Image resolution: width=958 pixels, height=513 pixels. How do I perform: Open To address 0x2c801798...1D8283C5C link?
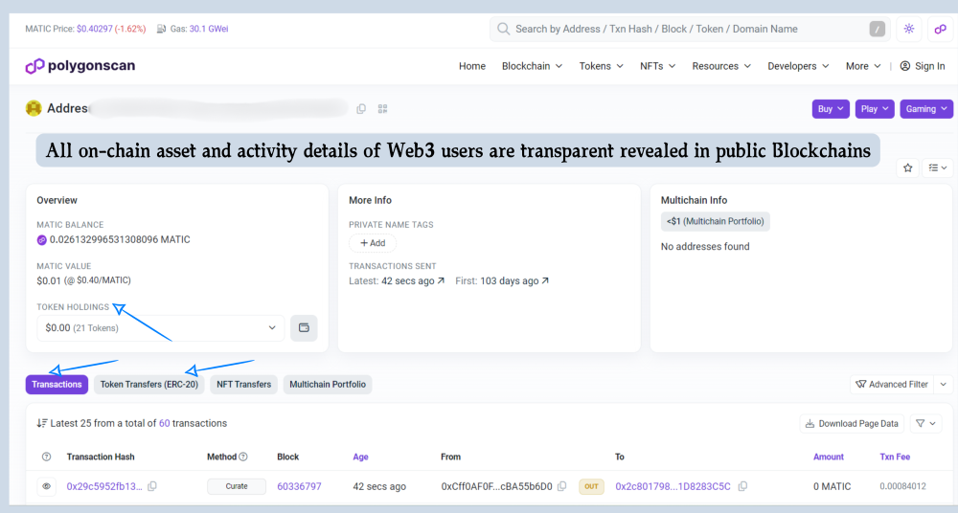[673, 487]
